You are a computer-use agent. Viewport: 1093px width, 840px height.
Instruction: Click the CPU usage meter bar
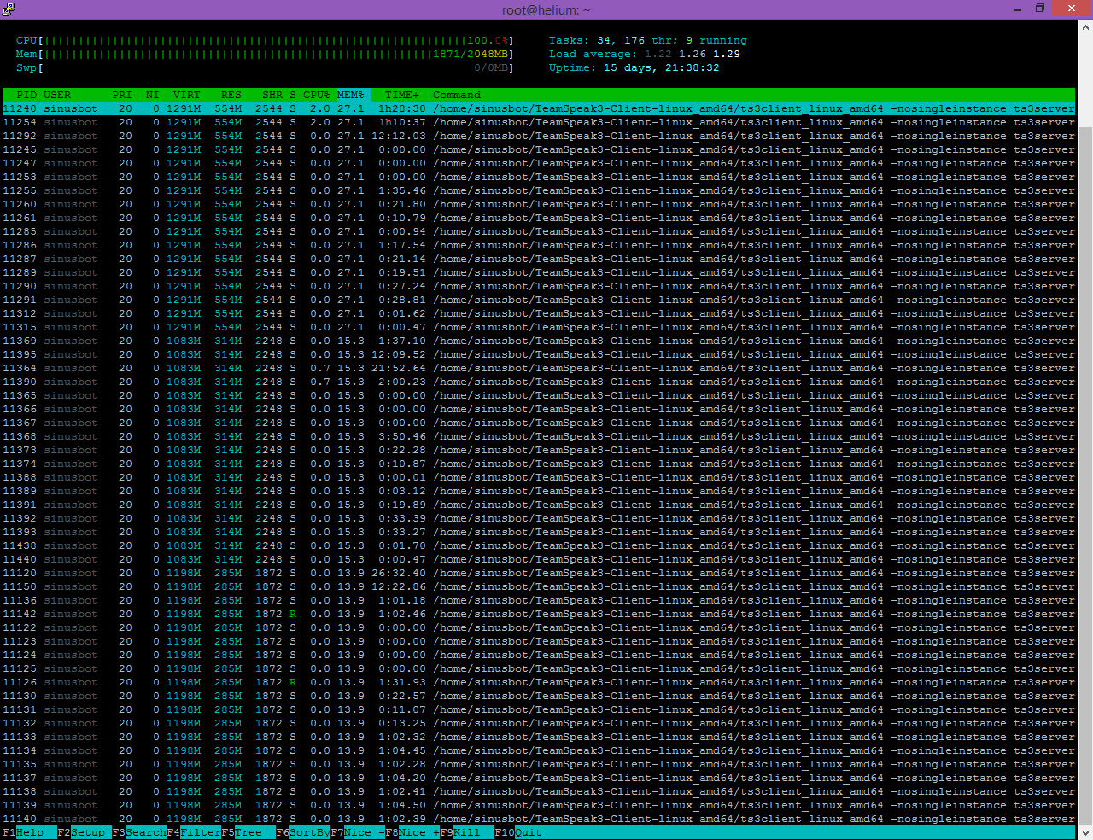click(265, 40)
